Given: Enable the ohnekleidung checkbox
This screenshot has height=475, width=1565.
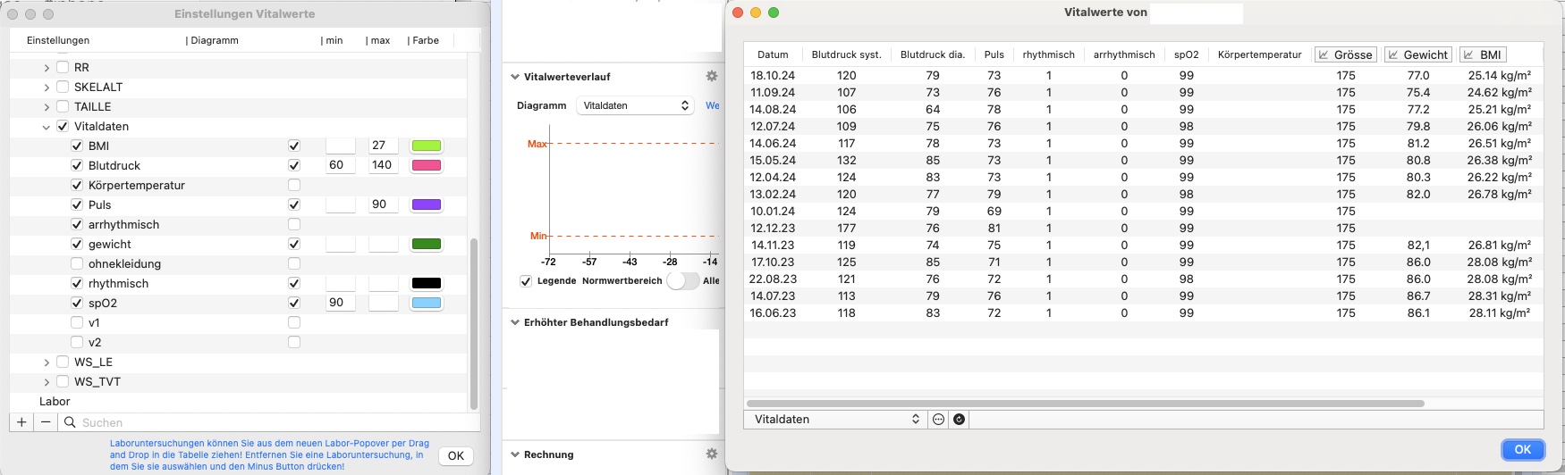Looking at the screenshot, I should [x=77, y=263].
